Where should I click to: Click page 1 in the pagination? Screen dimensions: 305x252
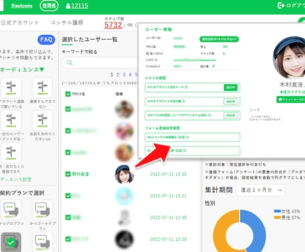click(x=112, y=74)
